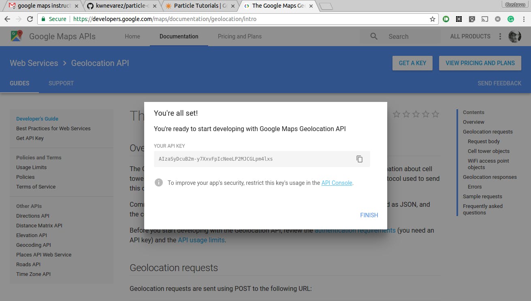Click the Cast extension icon

pyautogui.click(x=484, y=19)
